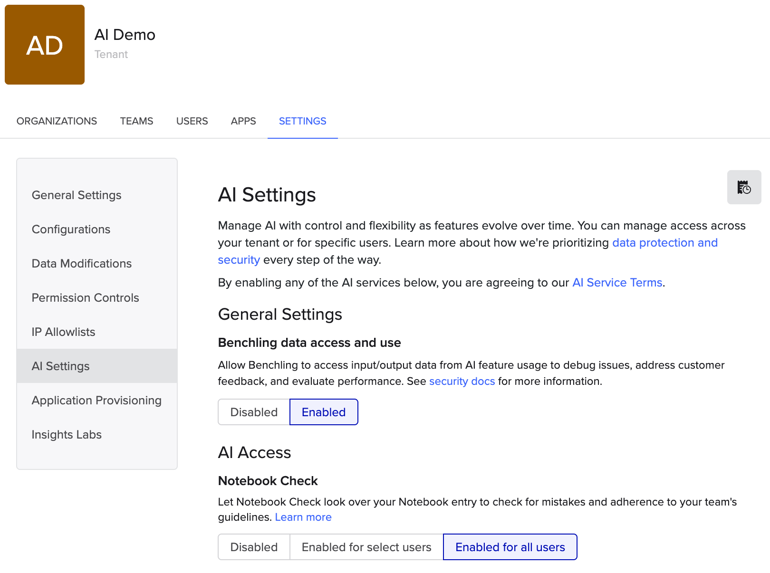The image size is (770, 573).
Task: Click Learn more under Notebook Check
Action: click(x=303, y=517)
